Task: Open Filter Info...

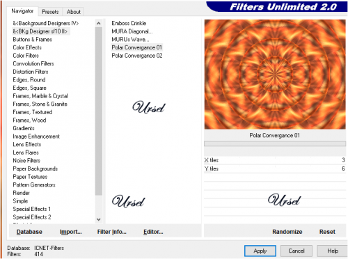Action: [x=112, y=232]
